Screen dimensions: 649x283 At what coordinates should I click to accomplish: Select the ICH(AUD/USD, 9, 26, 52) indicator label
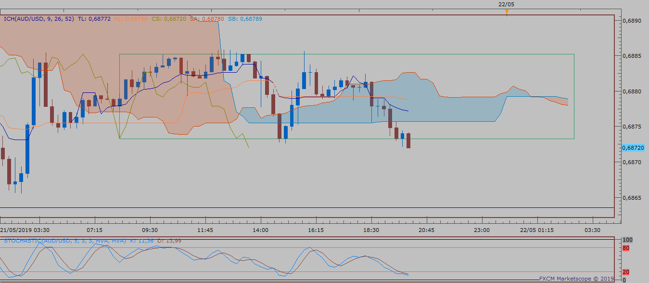pos(39,19)
